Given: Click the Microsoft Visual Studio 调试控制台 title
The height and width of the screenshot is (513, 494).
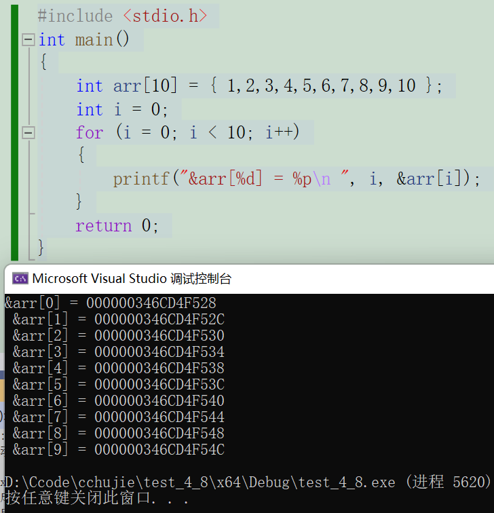Looking at the screenshot, I should [x=132, y=279].
